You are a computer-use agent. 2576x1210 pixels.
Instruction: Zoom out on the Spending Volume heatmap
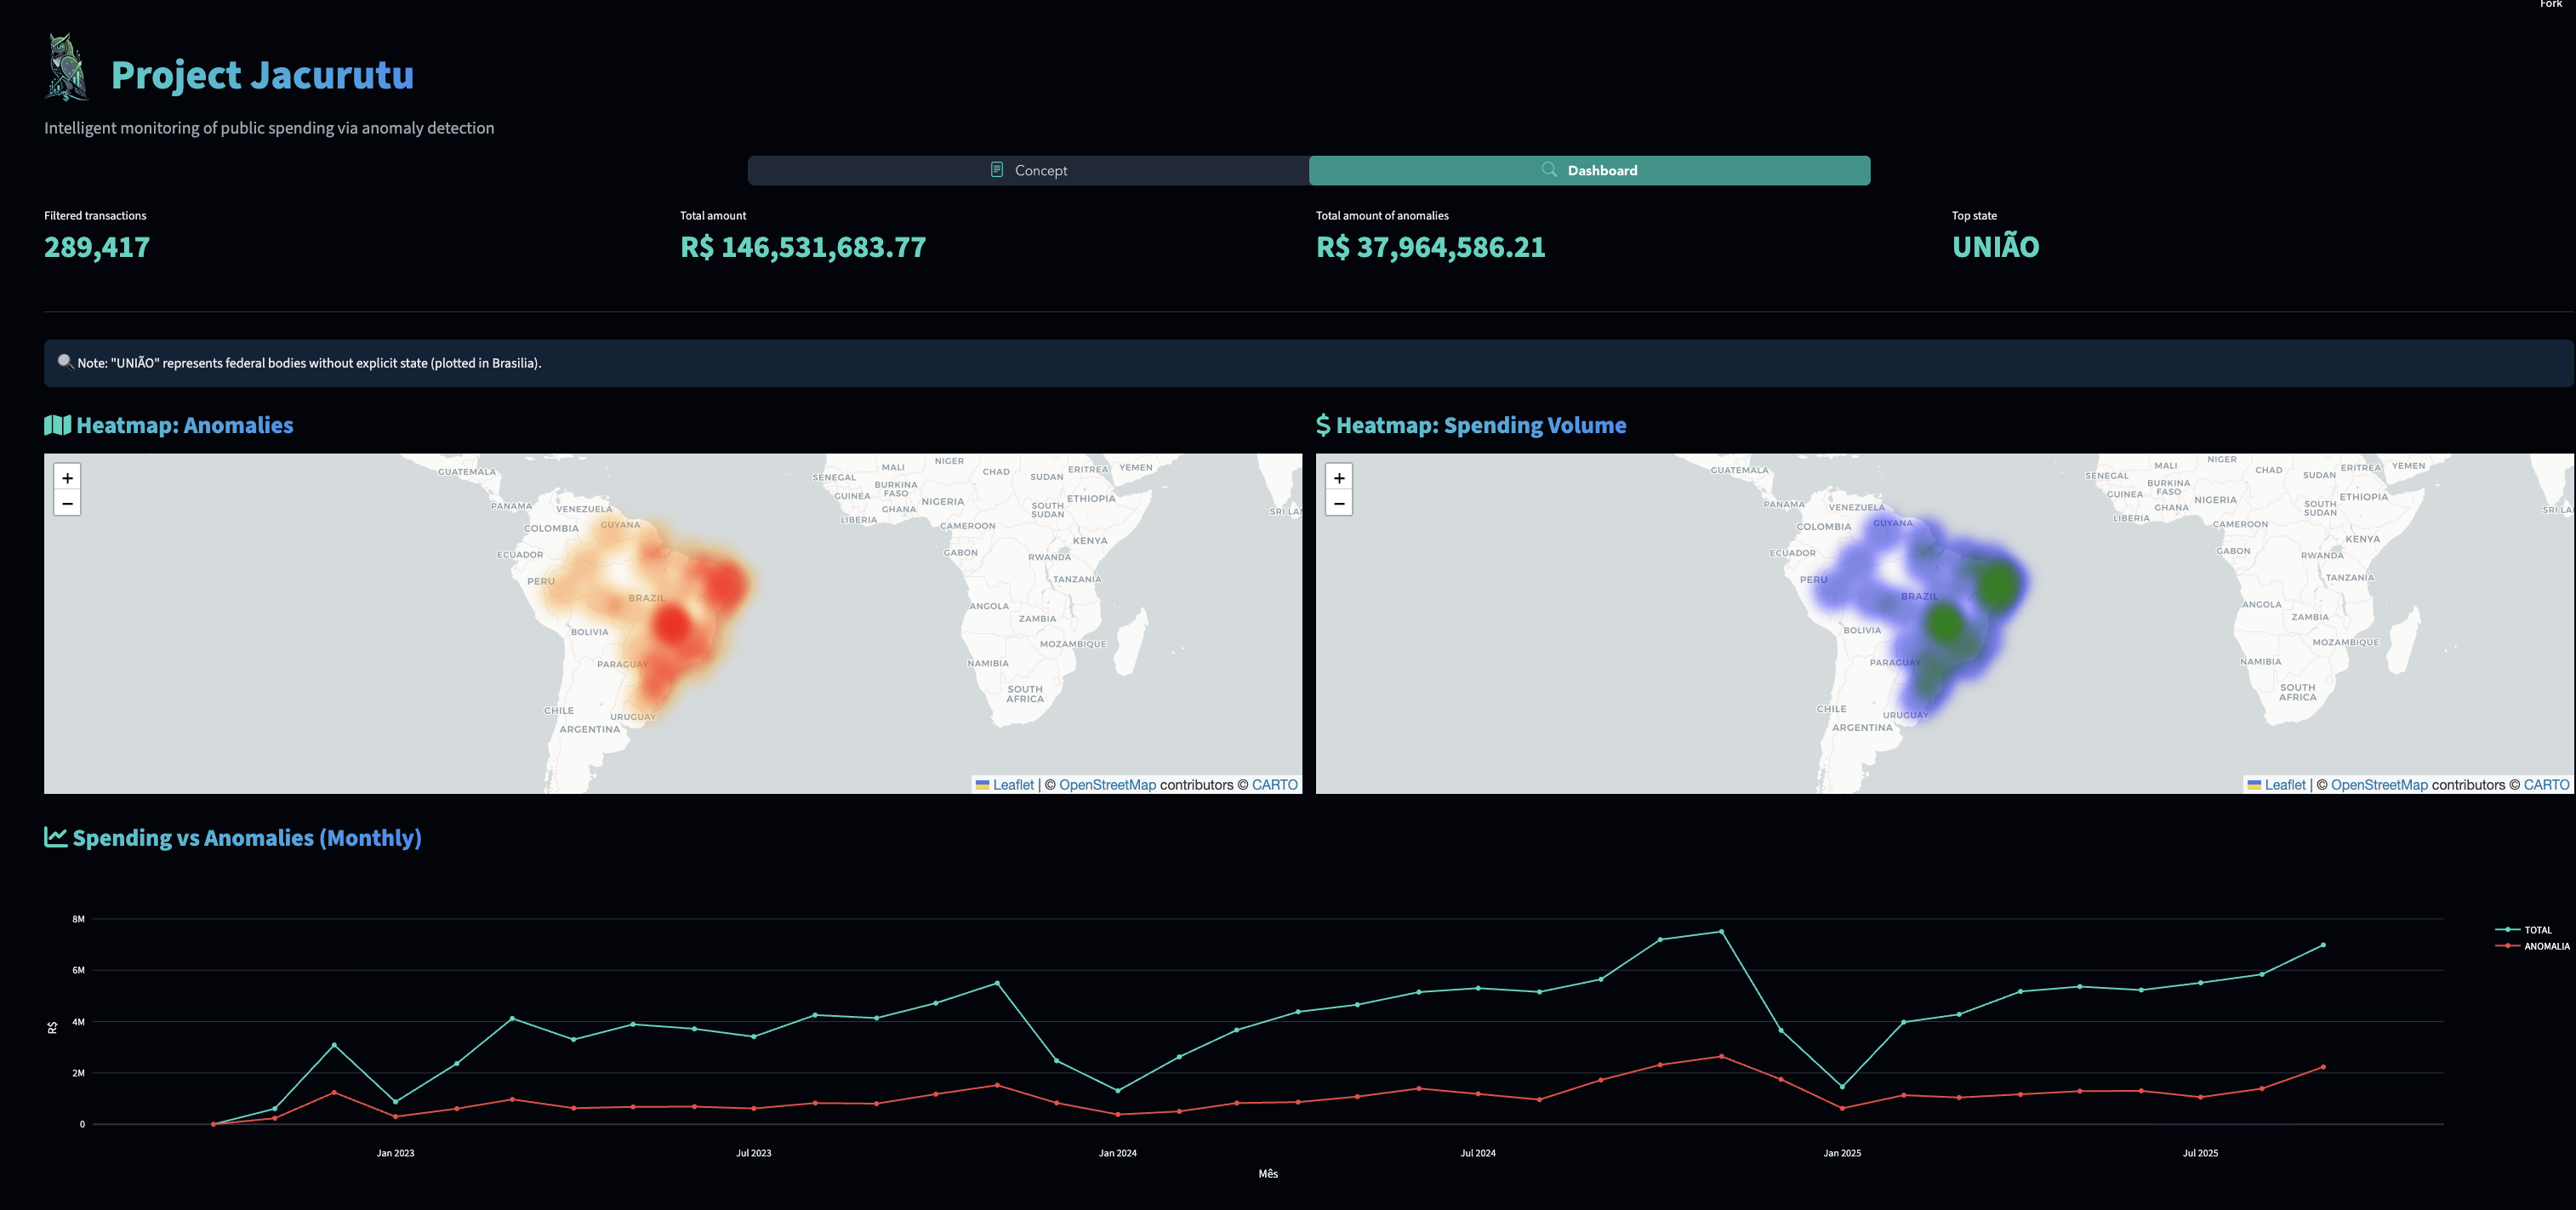[x=1339, y=503]
